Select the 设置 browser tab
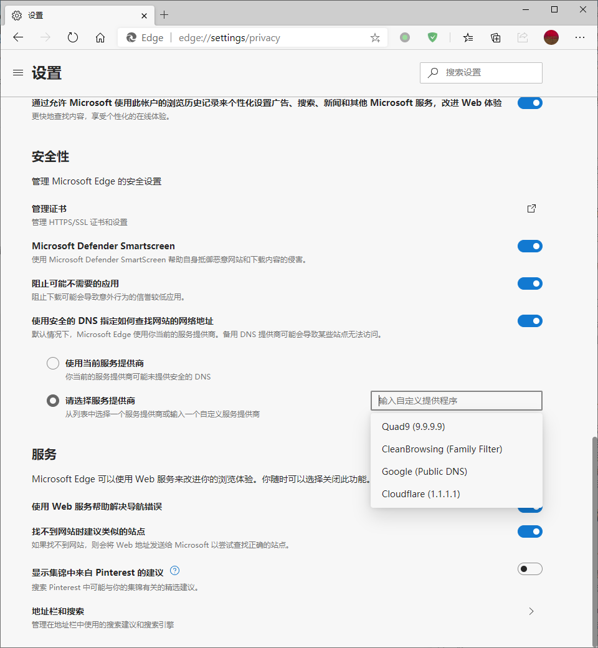598x648 pixels. (80, 16)
